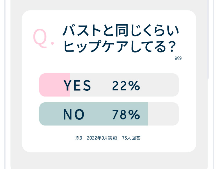Click the vertical scrollbar at the right edge
This screenshot has height=169, width=218.
click(x=208, y=39)
